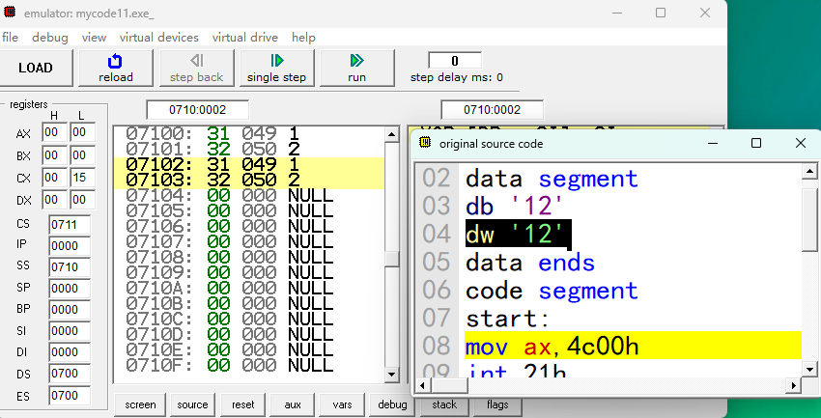The width and height of the screenshot is (821, 418).
Task: Open the file menu
Action: tap(10, 38)
